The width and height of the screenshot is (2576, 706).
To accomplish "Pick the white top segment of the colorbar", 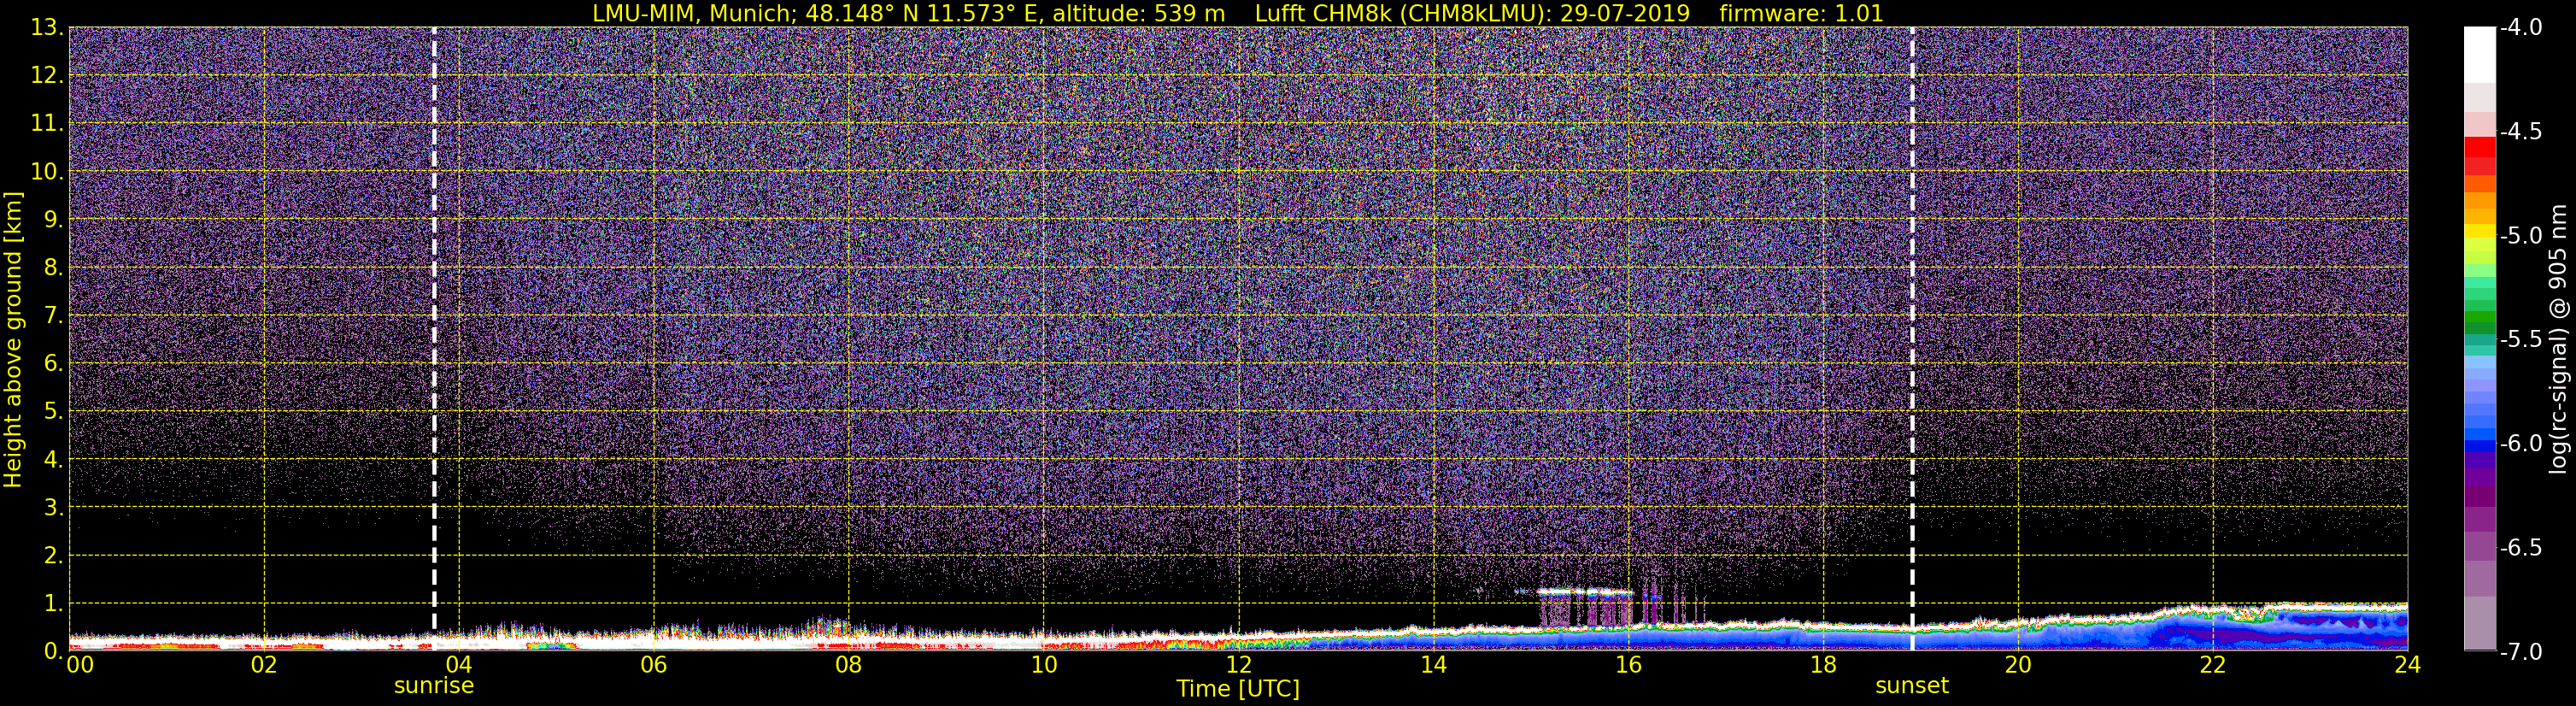I will tap(2479, 54).
